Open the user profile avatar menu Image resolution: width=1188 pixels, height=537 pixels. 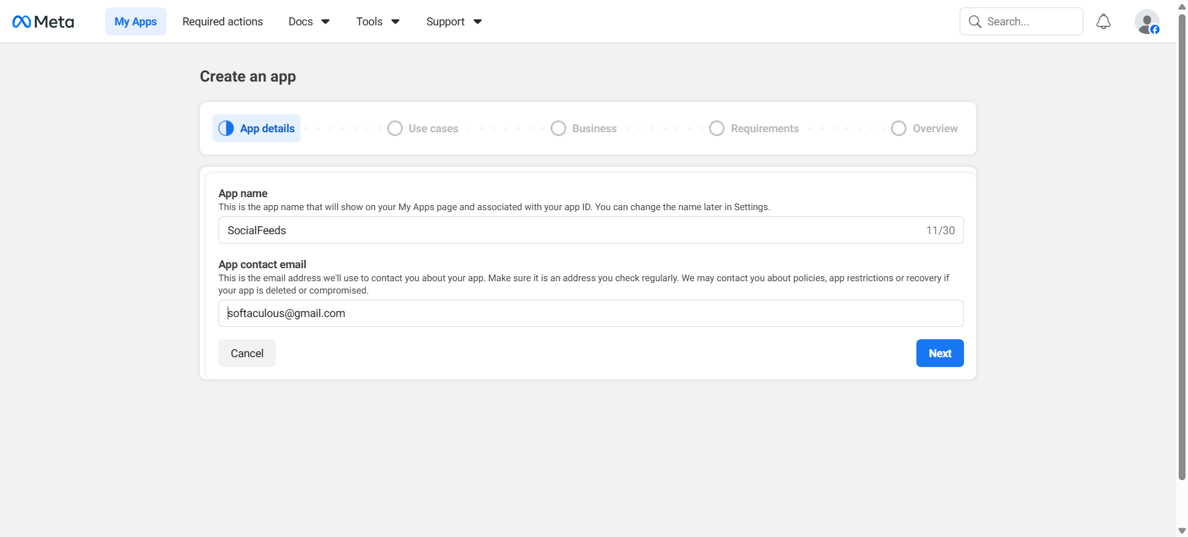click(x=1147, y=22)
